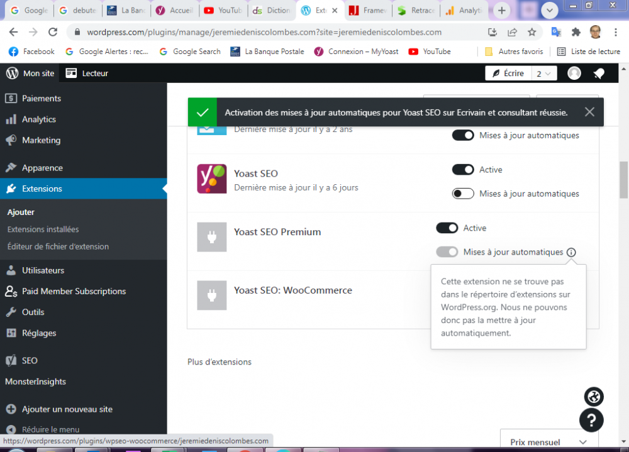Viewport: 629px width, 452px height.
Task: Open Apparence in the sidebar
Action: click(x=84, y=168)
